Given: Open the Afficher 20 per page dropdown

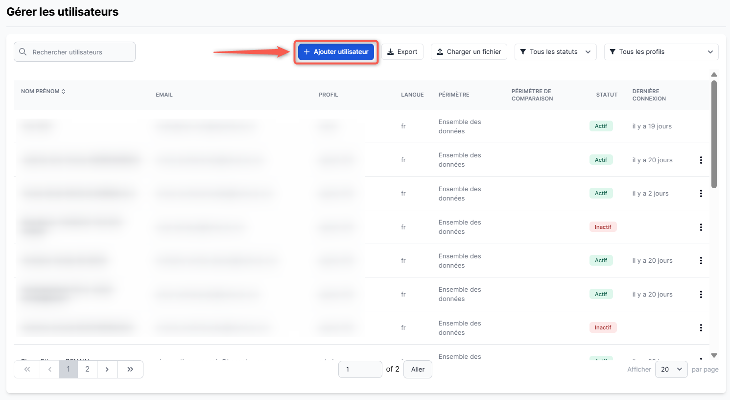Looking at the screenshot, I should click(671, 370).
